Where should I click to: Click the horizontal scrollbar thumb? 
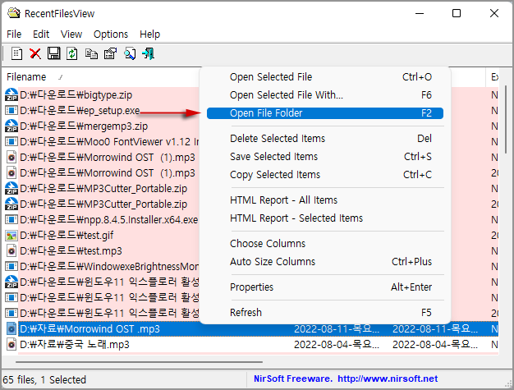(x=139, y=362)
